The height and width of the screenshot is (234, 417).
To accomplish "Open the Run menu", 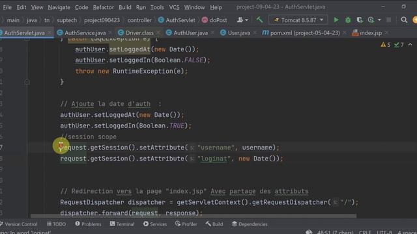I will pyautogui.click(x=141, y=7).
